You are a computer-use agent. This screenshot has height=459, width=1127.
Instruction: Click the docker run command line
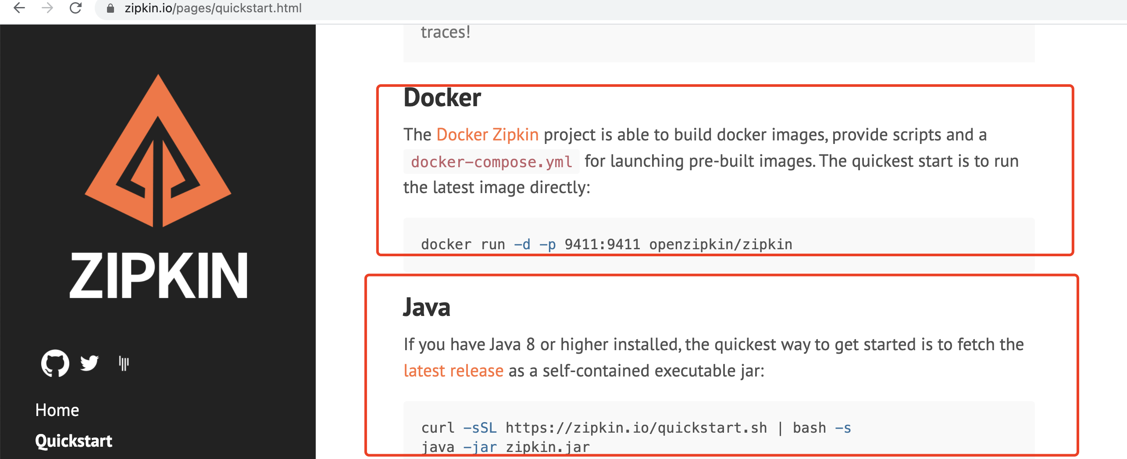coord(606,244)
